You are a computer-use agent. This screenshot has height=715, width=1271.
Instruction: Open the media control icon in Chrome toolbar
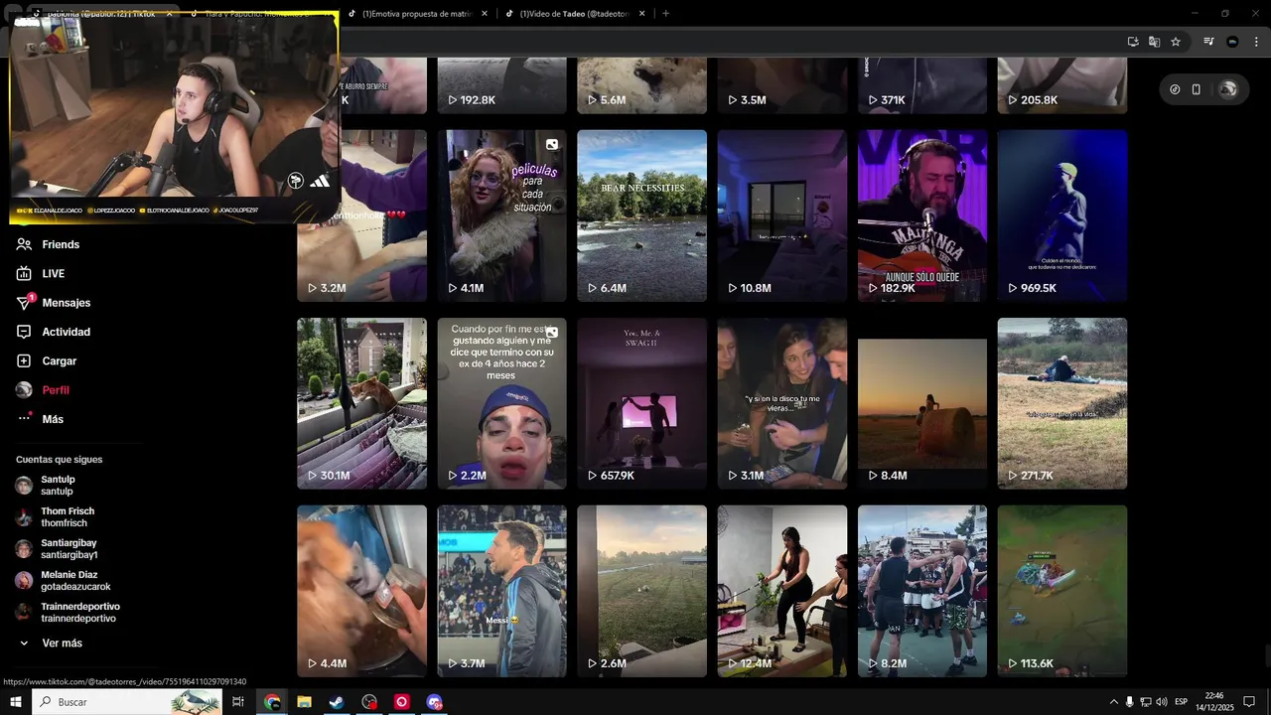point(1208,42)
